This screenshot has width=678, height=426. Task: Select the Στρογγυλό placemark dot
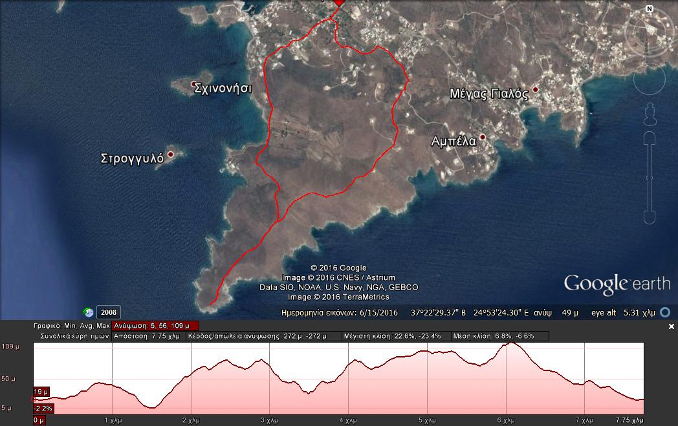[171, 154]
